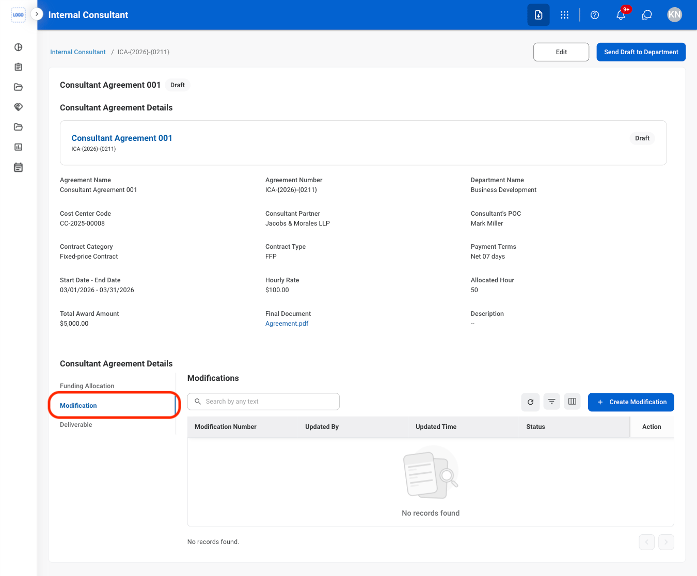The image size is (697, 576).
Task: Click the Internal Consultant header title
Action: tap(88, 15)
